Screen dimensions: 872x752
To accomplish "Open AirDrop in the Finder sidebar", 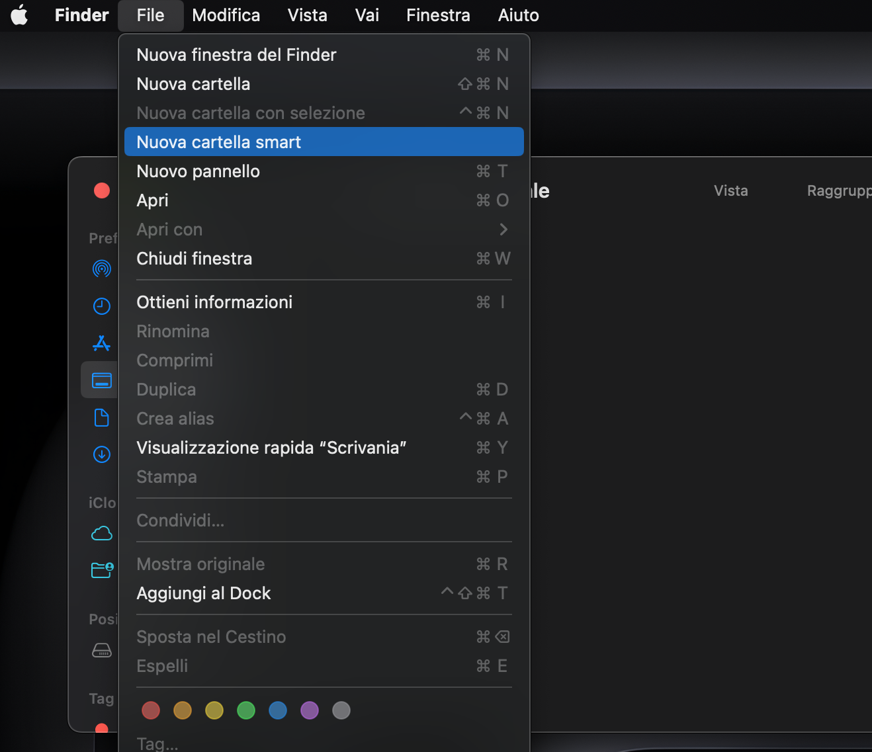I will pos(101,269).
